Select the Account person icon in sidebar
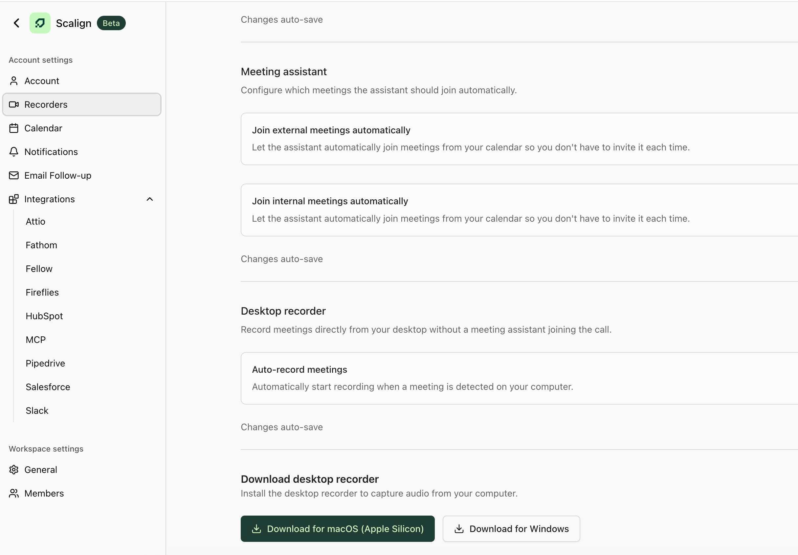The width and height of the screenshot is (798, 555). (14, 81)
